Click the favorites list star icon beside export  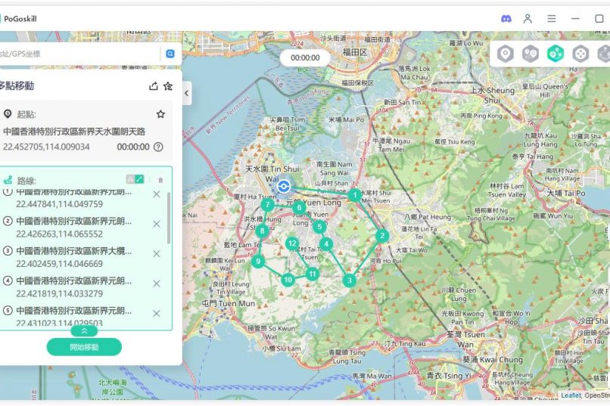click(168, 86)
